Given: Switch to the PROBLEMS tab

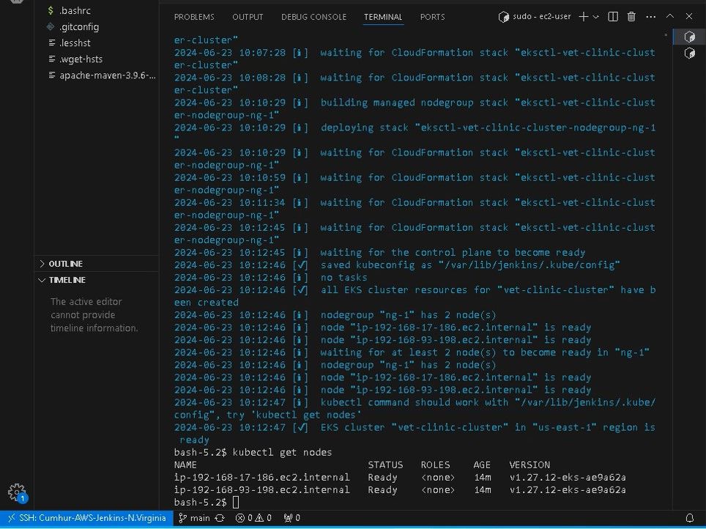Looking at the screenshot, I should (x=194, y=17).
